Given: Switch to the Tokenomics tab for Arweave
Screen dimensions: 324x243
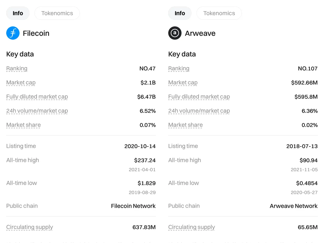Looking at the screenshot, I should pos(219,13).
